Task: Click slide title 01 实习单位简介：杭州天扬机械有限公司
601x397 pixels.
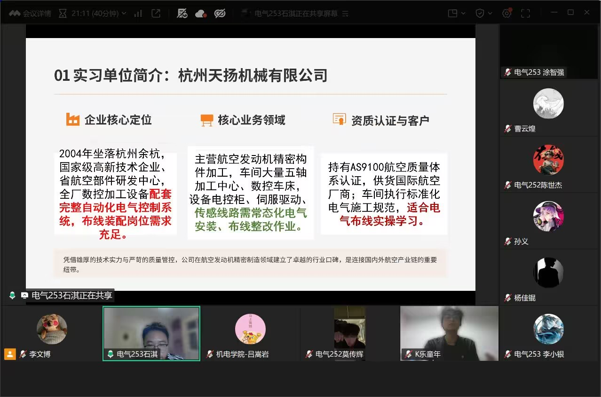Action: (191, 75)
